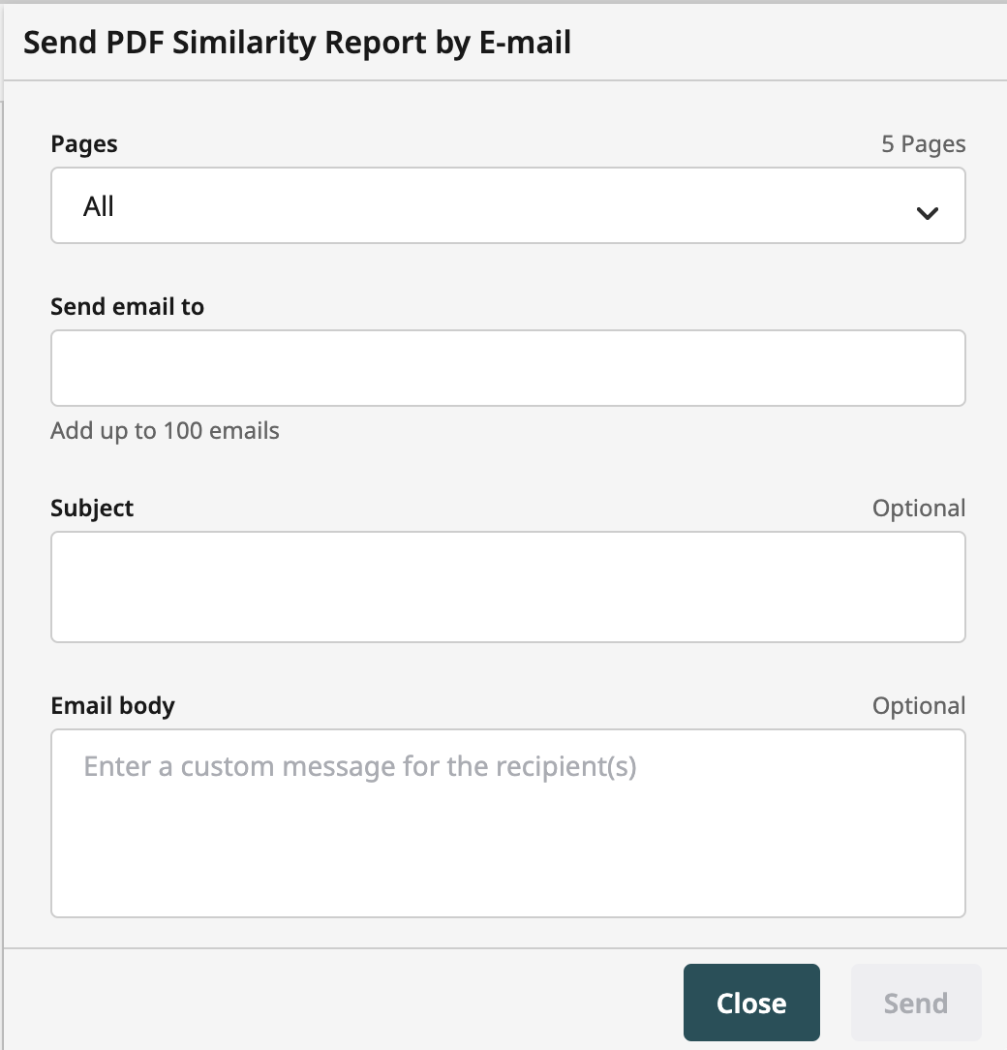Click the Email body label

click(x=112, y=705)
